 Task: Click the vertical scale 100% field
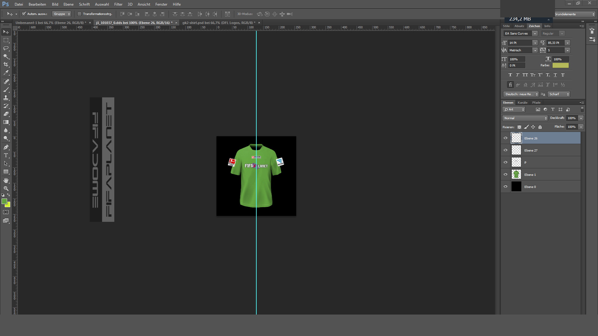[517, 59]
